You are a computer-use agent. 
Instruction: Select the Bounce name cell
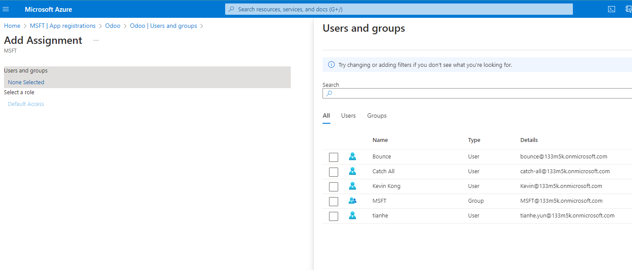[x=382, y=156]
